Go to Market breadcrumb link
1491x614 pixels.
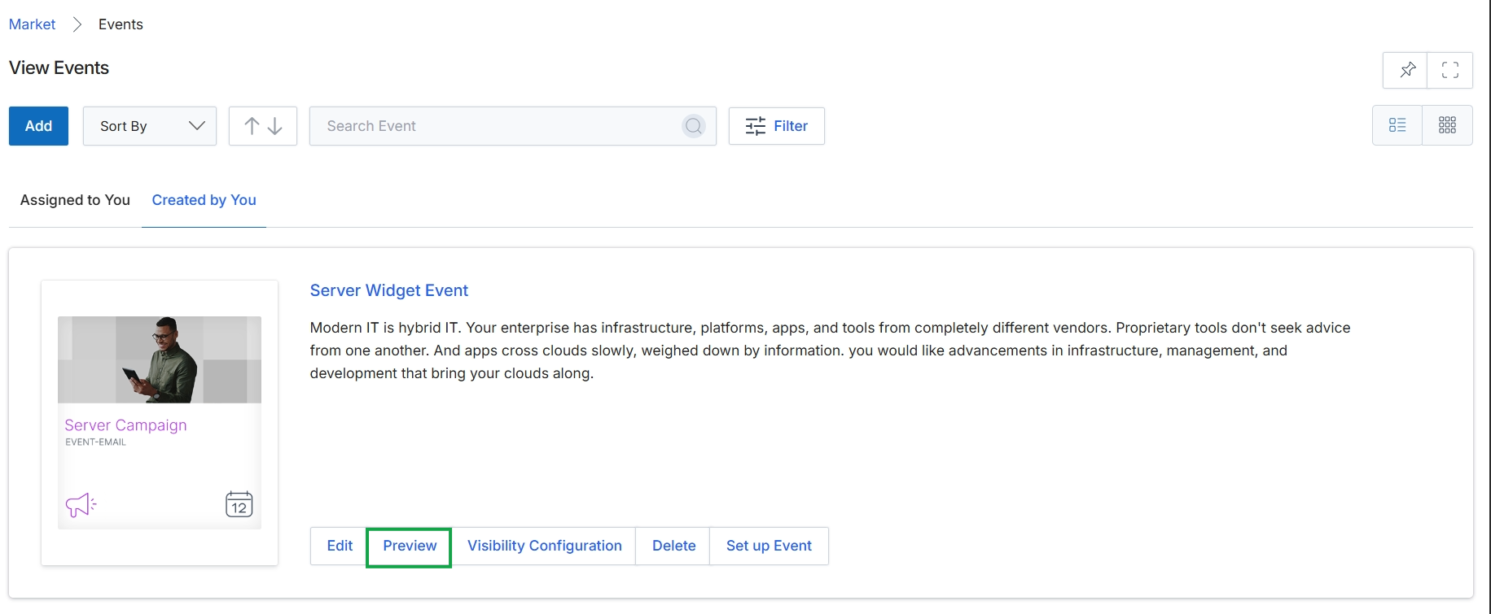point(33,24)
